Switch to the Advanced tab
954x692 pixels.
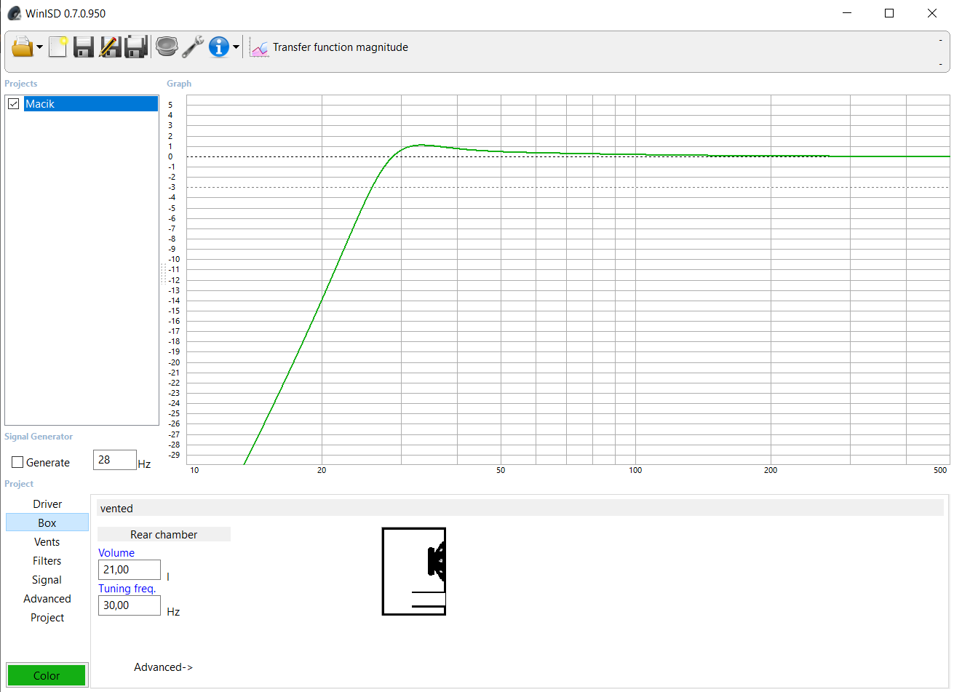47,599
